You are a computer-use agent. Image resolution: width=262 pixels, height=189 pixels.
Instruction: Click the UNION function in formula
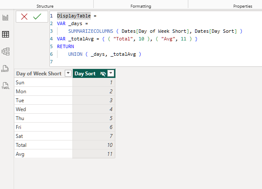tap(75, 54)
